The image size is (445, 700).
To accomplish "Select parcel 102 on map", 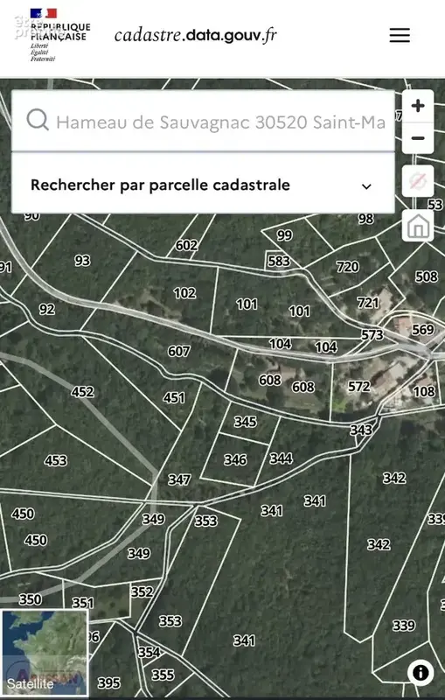I will [184, 293].
